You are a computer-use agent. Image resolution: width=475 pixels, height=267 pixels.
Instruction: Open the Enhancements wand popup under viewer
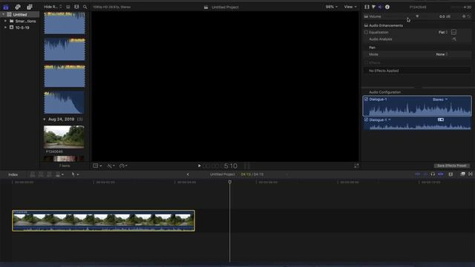pyautogui.click(x=111, y=165)
